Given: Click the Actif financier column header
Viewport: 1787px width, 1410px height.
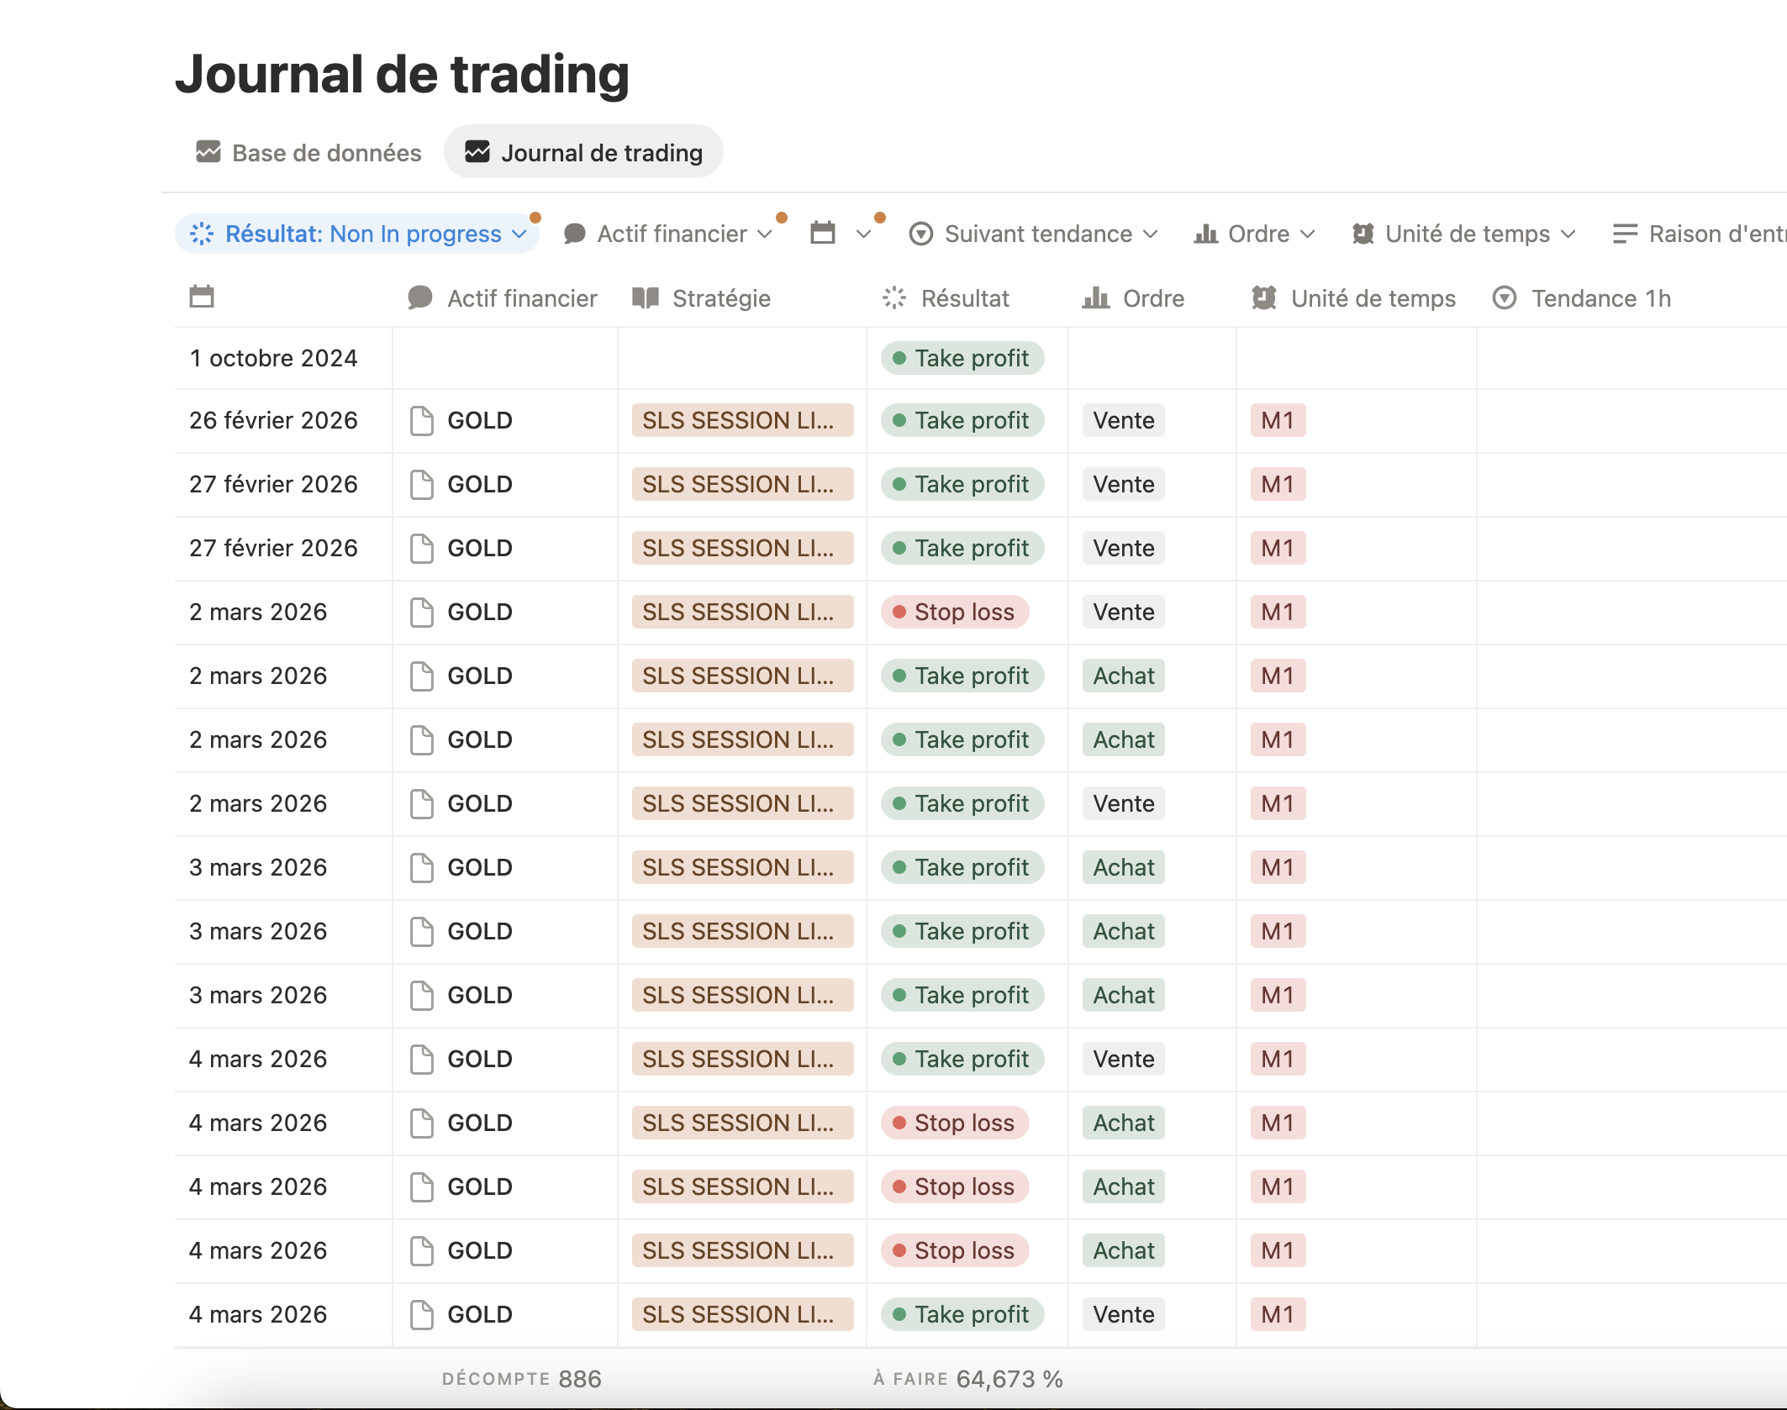Looking at the screenshot, I should [503, 298].
